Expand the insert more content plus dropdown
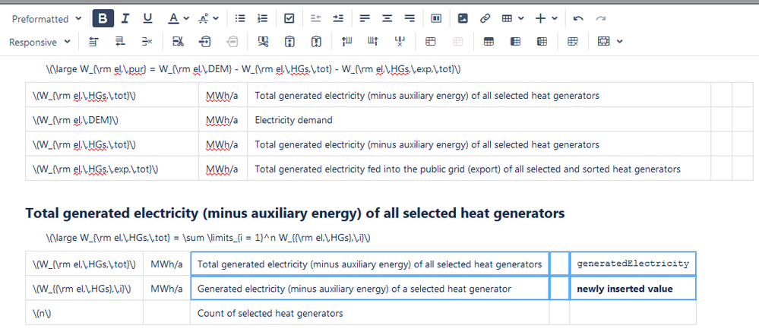This screenshot has height=332, width=759. [555, 18]
